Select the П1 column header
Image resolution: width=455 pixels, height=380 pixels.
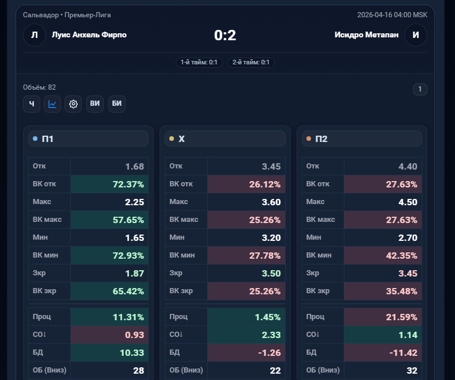point(88,139)
